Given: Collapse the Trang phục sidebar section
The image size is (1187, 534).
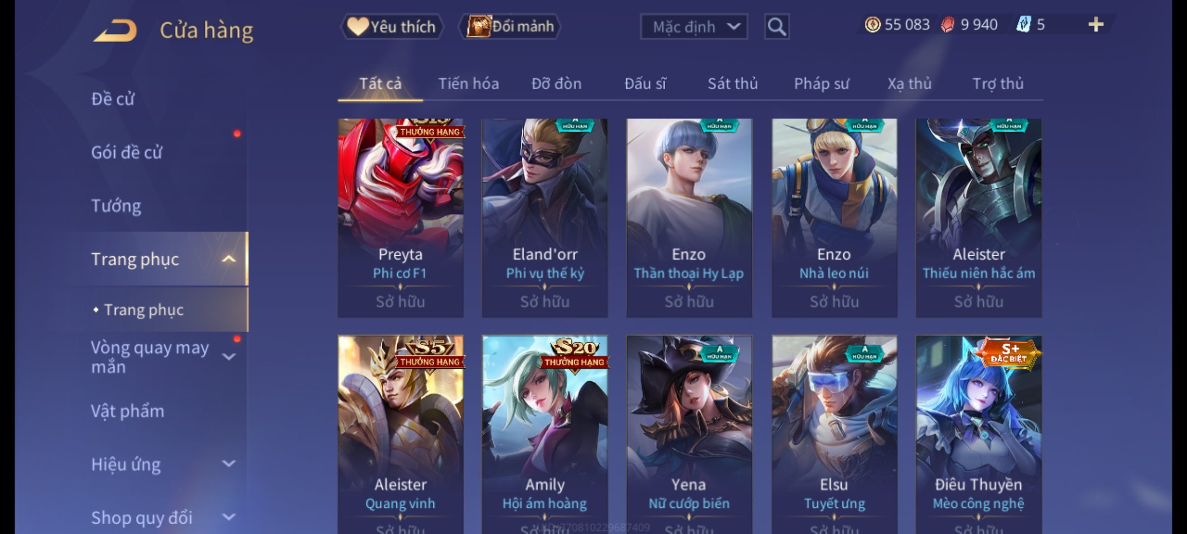Looking at the screenshot, I should [228, 259].
